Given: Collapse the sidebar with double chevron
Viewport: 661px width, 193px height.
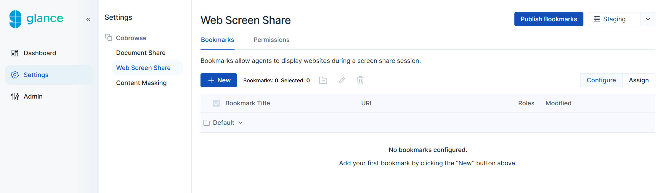Looking at the screenshot, I should [88, 19].
